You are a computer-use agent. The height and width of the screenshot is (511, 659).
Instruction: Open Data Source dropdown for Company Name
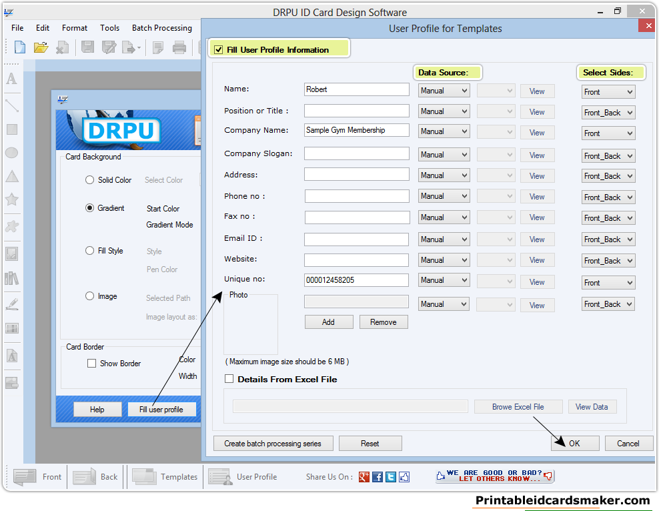tap(444, 131)
